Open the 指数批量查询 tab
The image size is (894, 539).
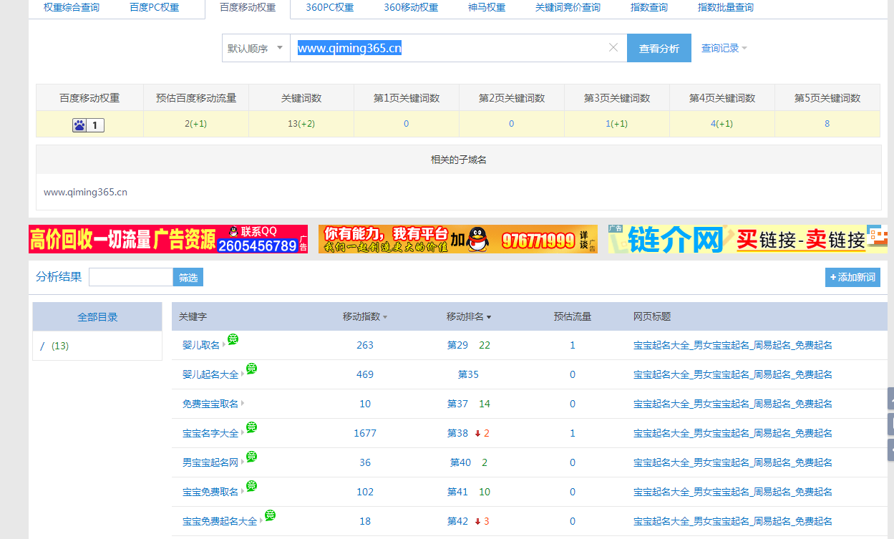(x=726, y=8)
